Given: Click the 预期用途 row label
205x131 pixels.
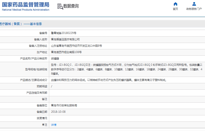Looking at the screenshot, I should (42, 86).
